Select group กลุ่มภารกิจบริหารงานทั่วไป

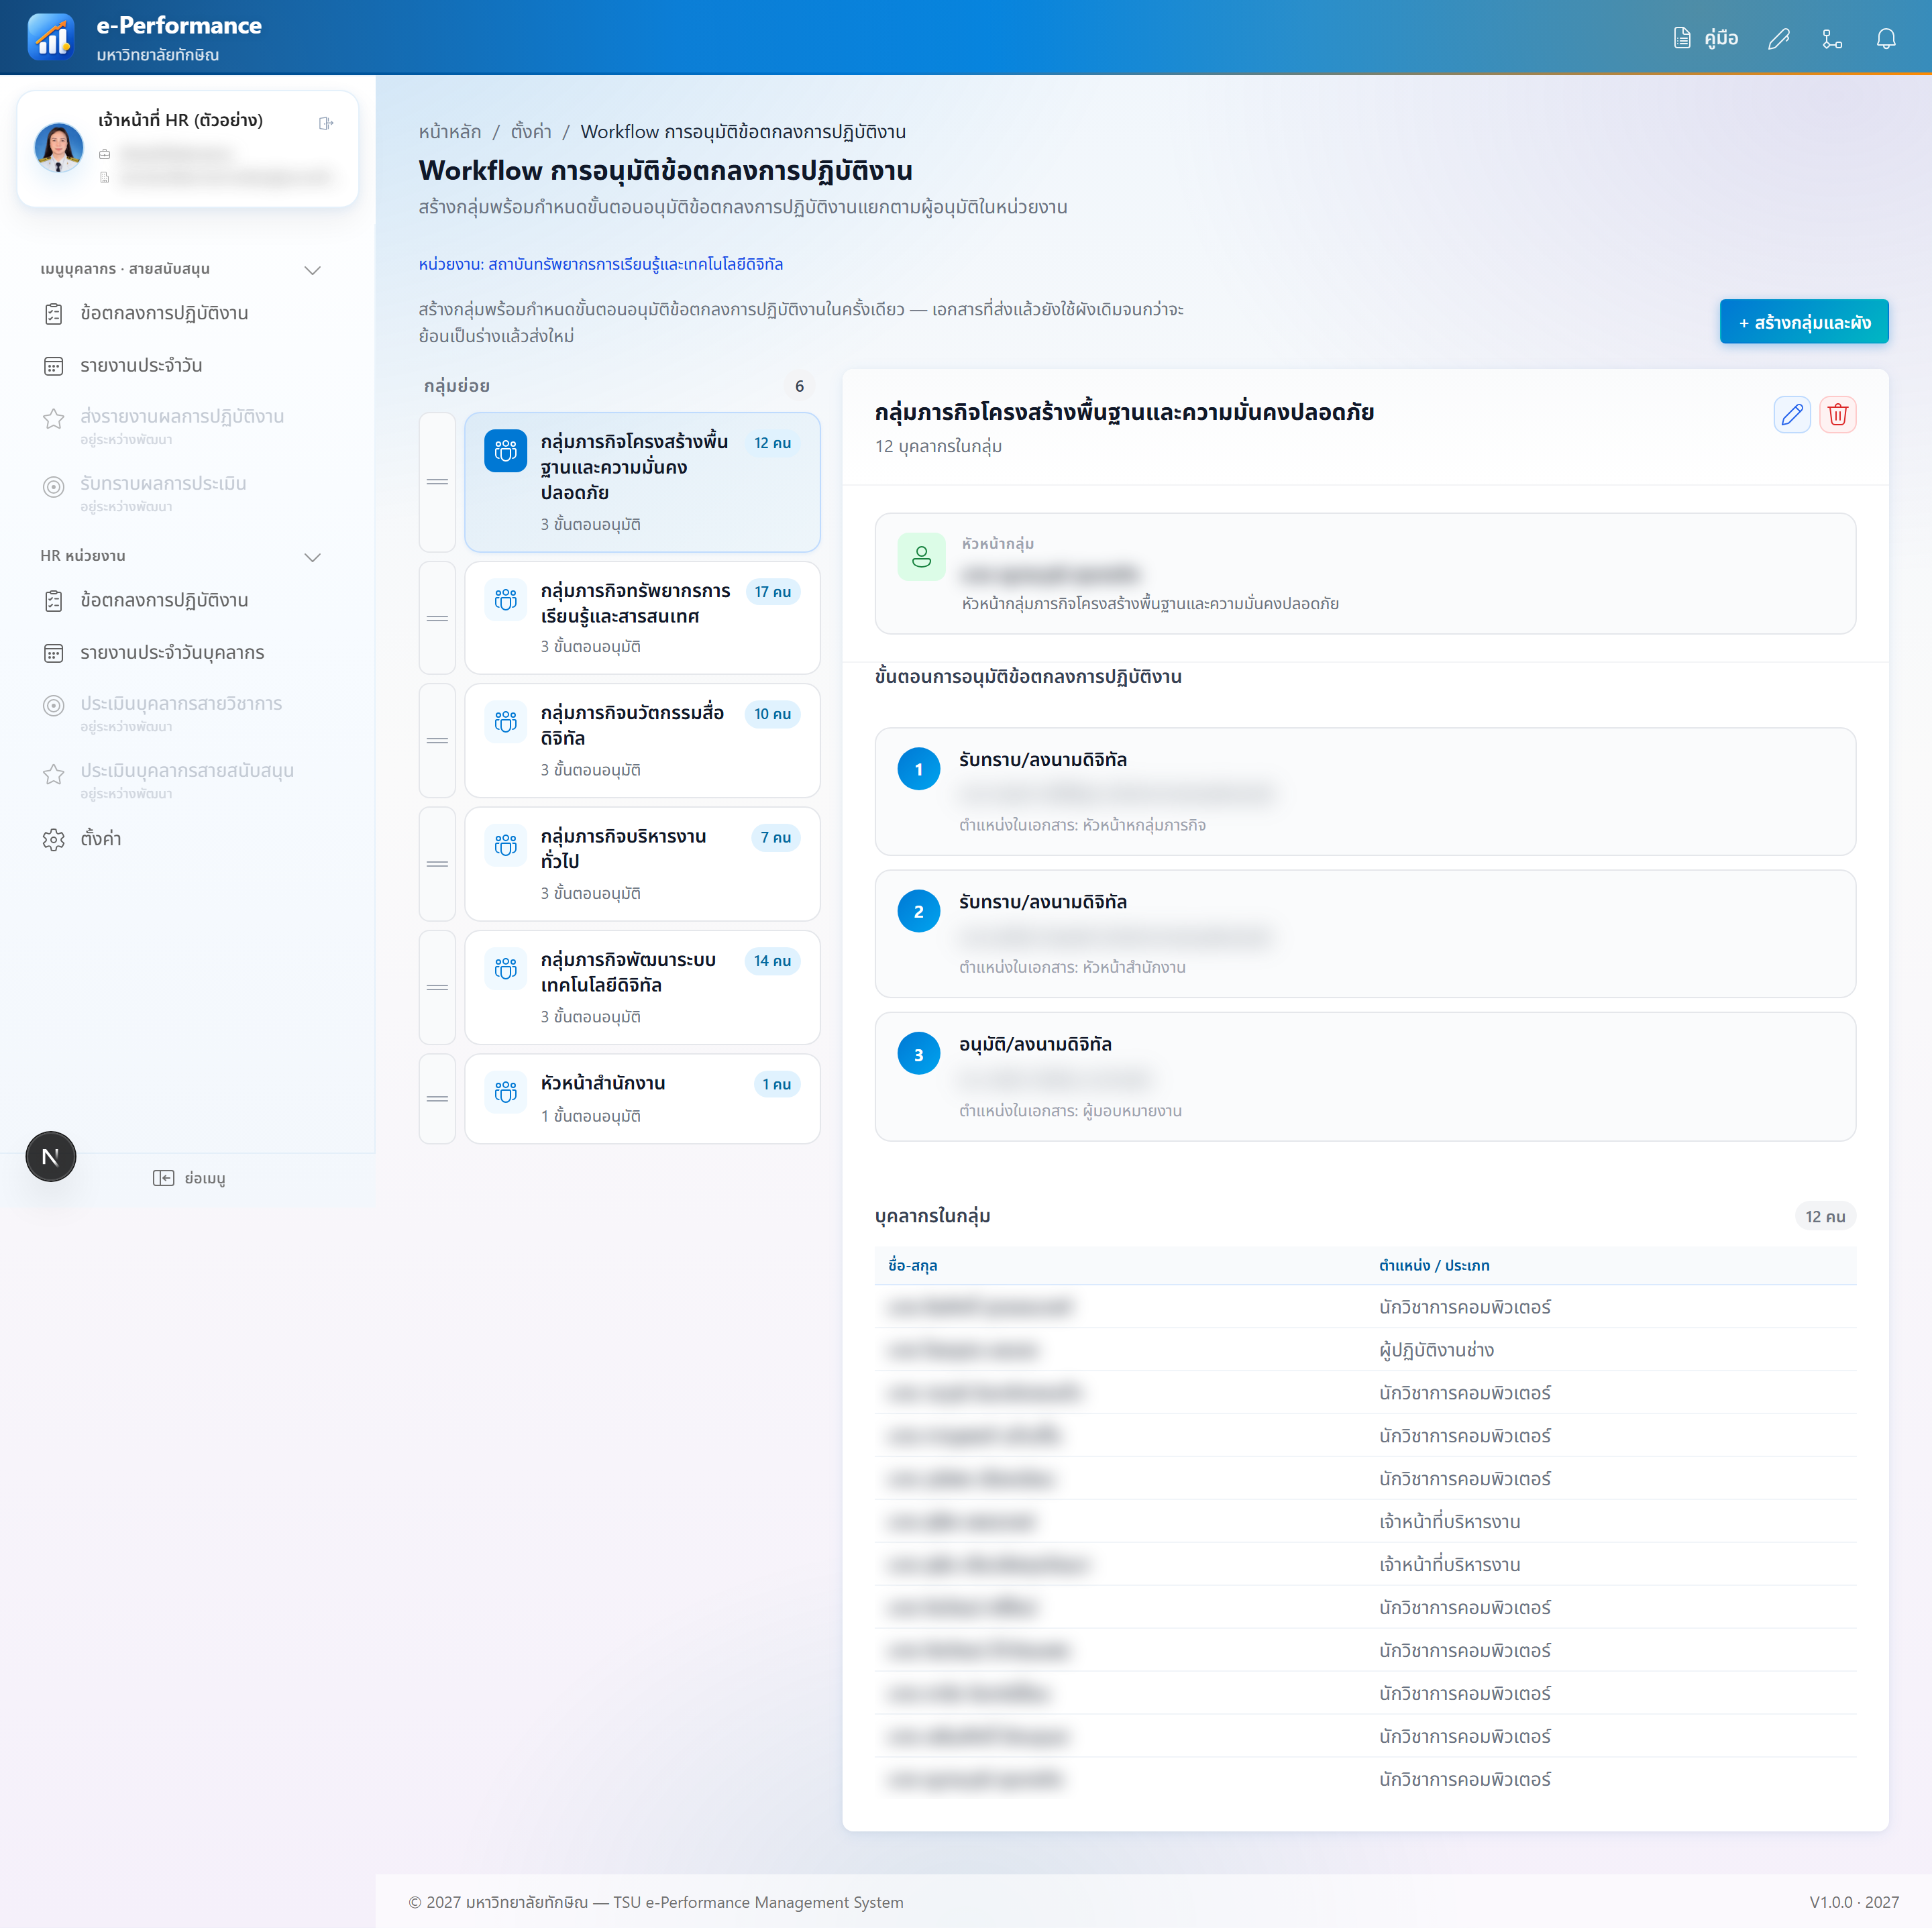tap(642, 864)
